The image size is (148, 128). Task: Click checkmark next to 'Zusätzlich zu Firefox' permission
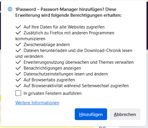[x=18, y=33]
